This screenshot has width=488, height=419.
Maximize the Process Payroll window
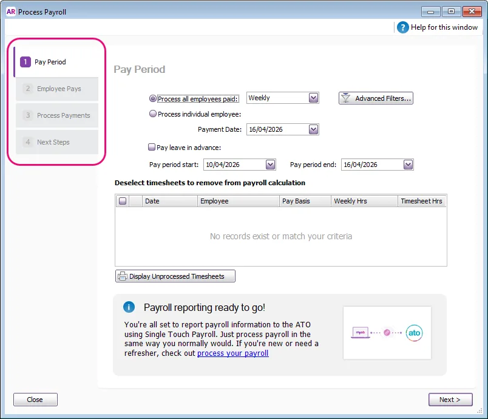[451, 12]
